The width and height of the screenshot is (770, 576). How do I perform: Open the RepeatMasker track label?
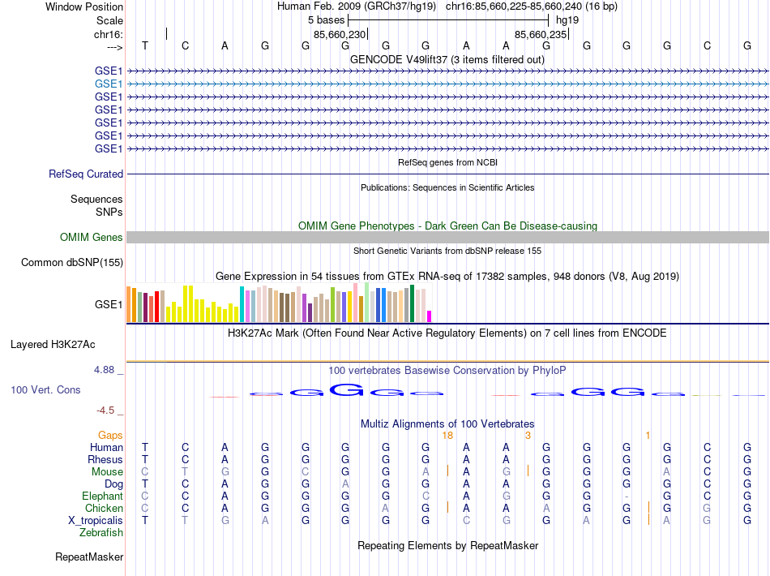[x=89, y=557]
